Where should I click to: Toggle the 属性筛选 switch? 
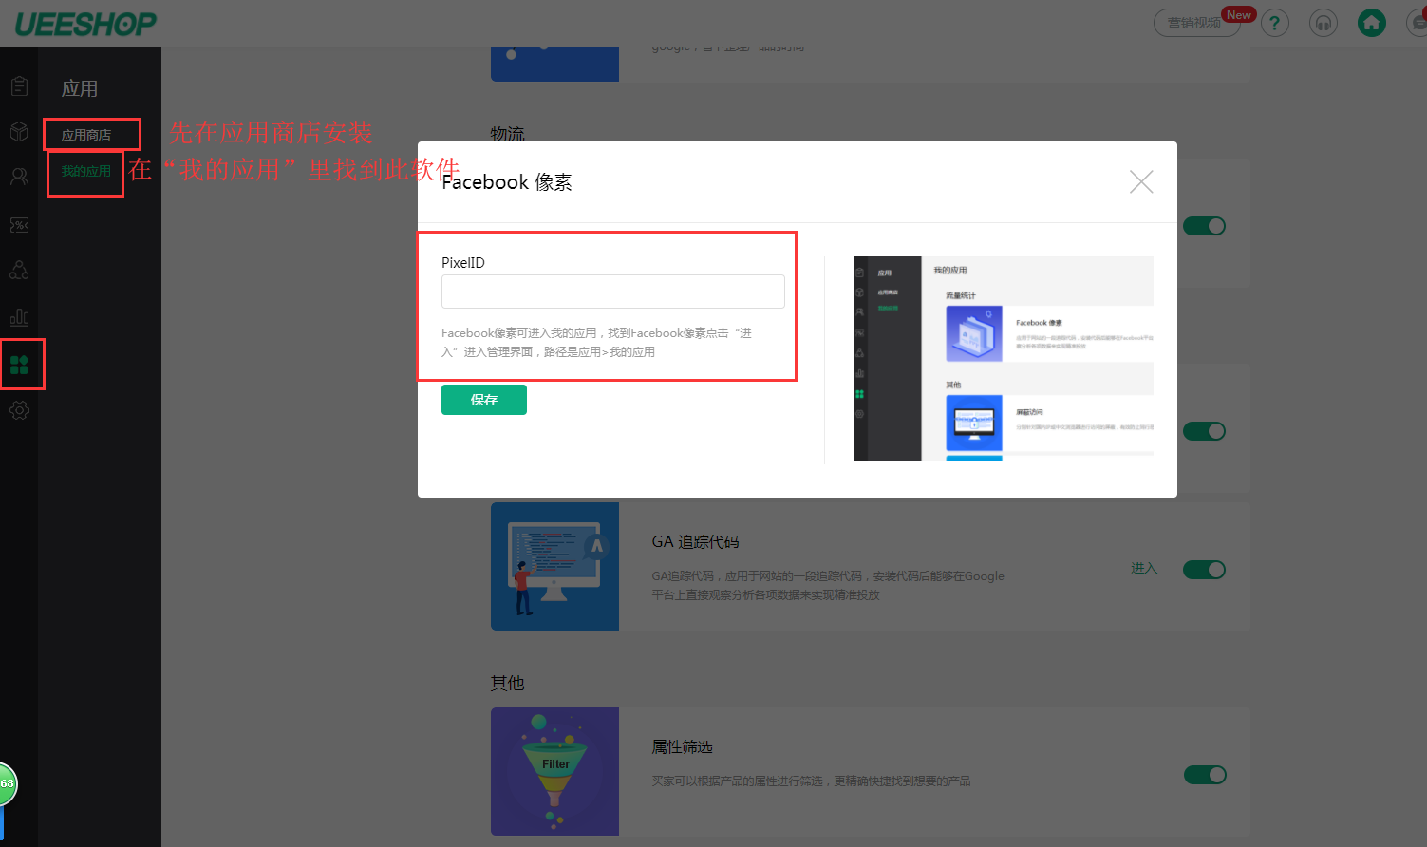tap(1205, 775)
